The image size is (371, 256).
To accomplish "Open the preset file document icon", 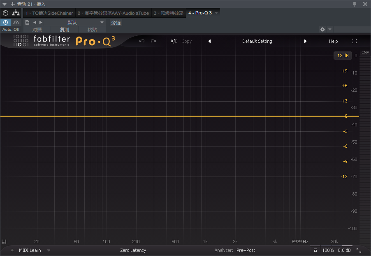I will coord(27,23).
